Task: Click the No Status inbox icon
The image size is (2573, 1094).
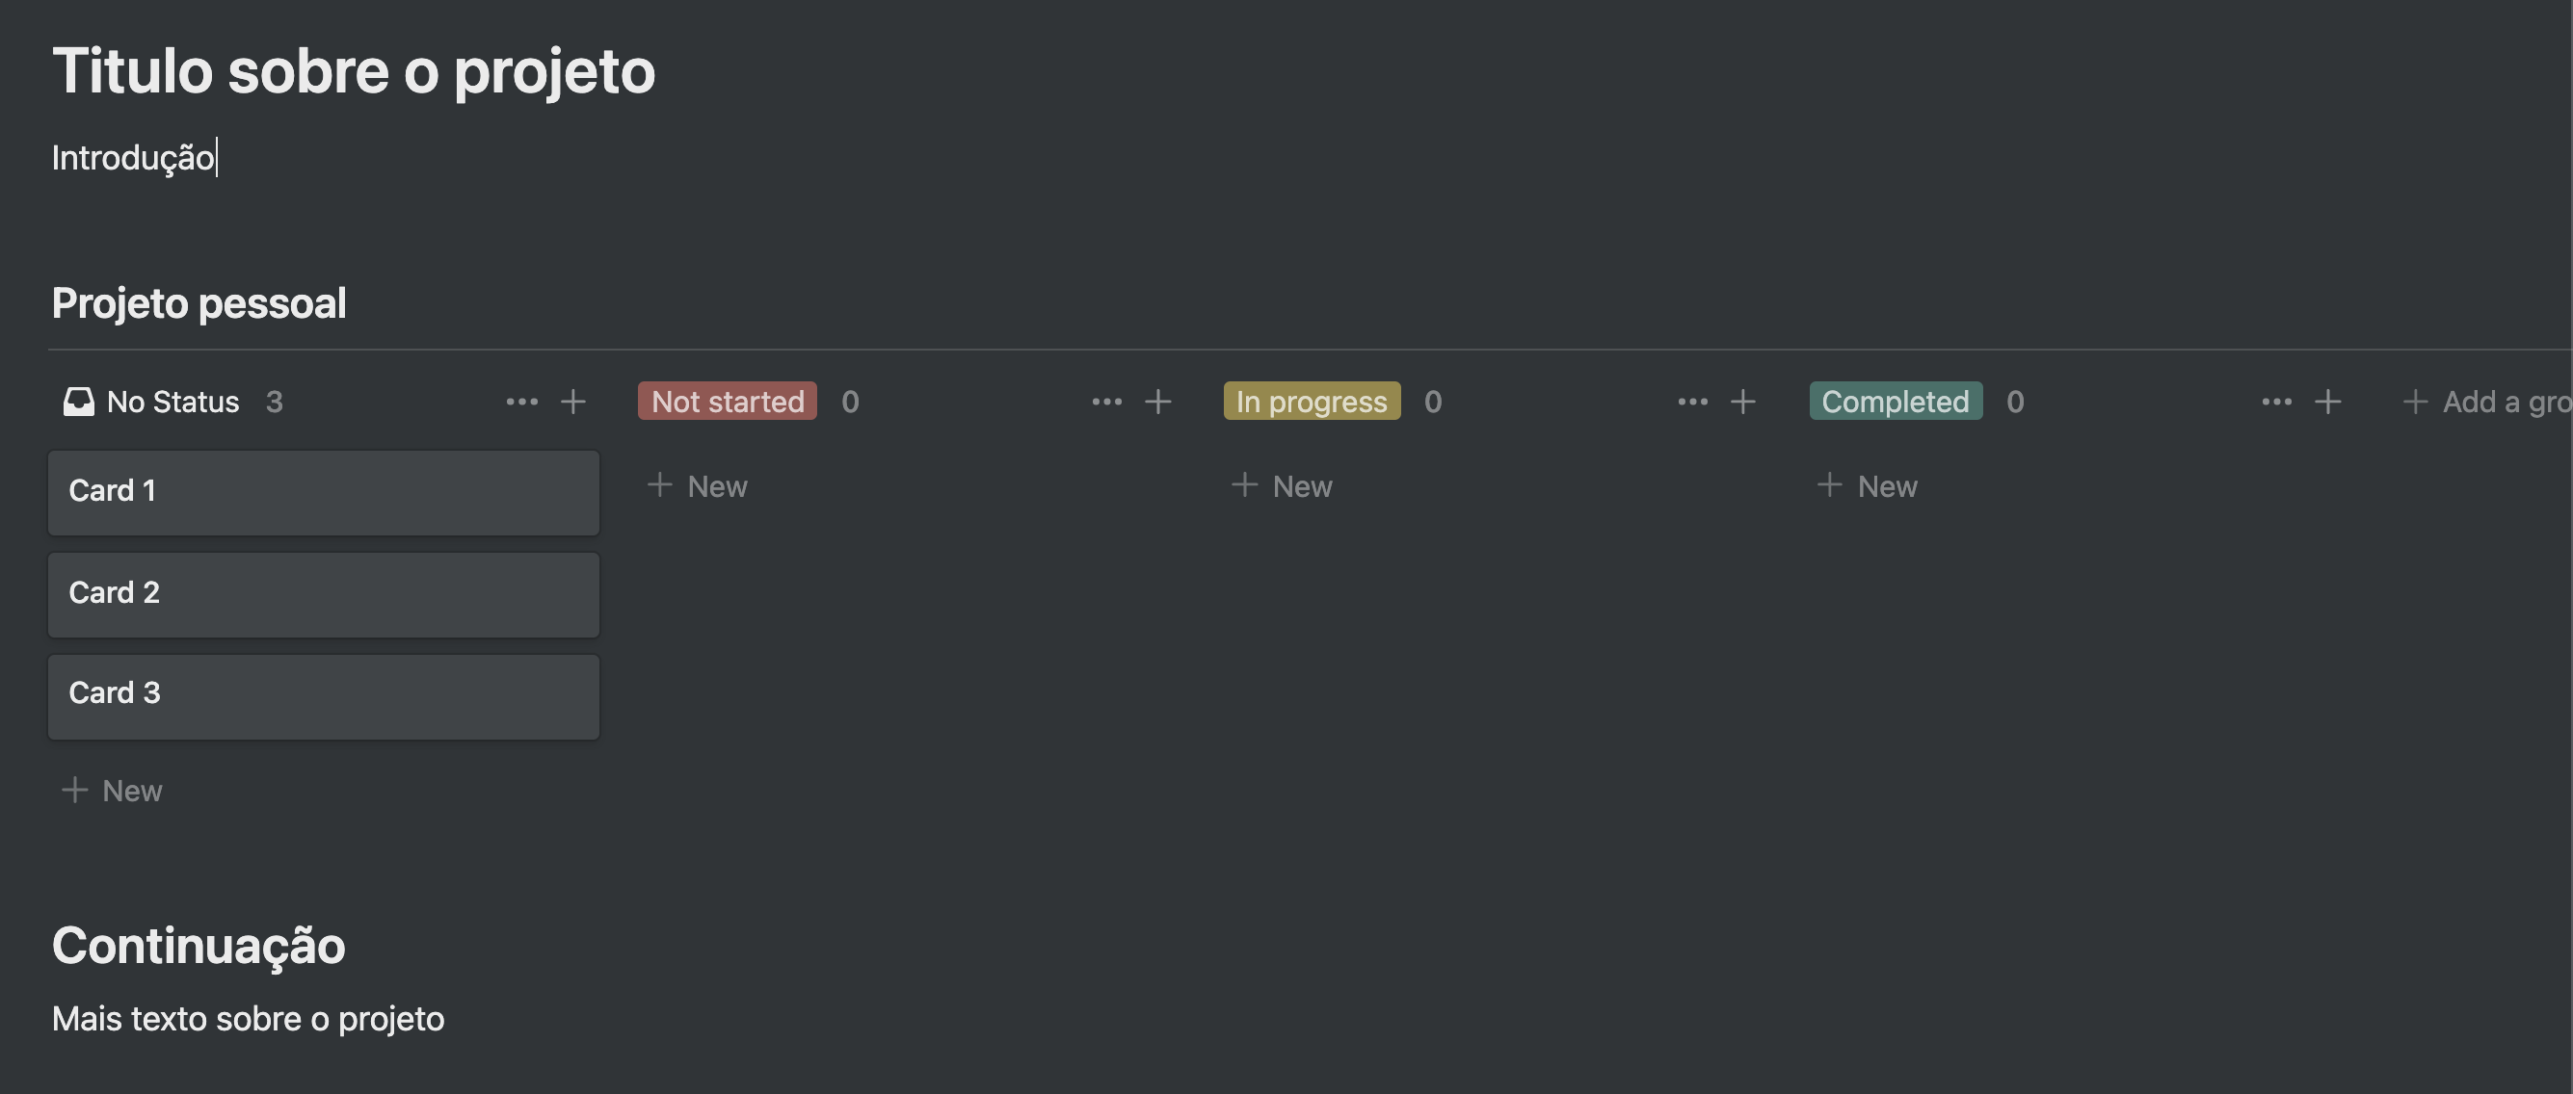Action: coord(79,402)
